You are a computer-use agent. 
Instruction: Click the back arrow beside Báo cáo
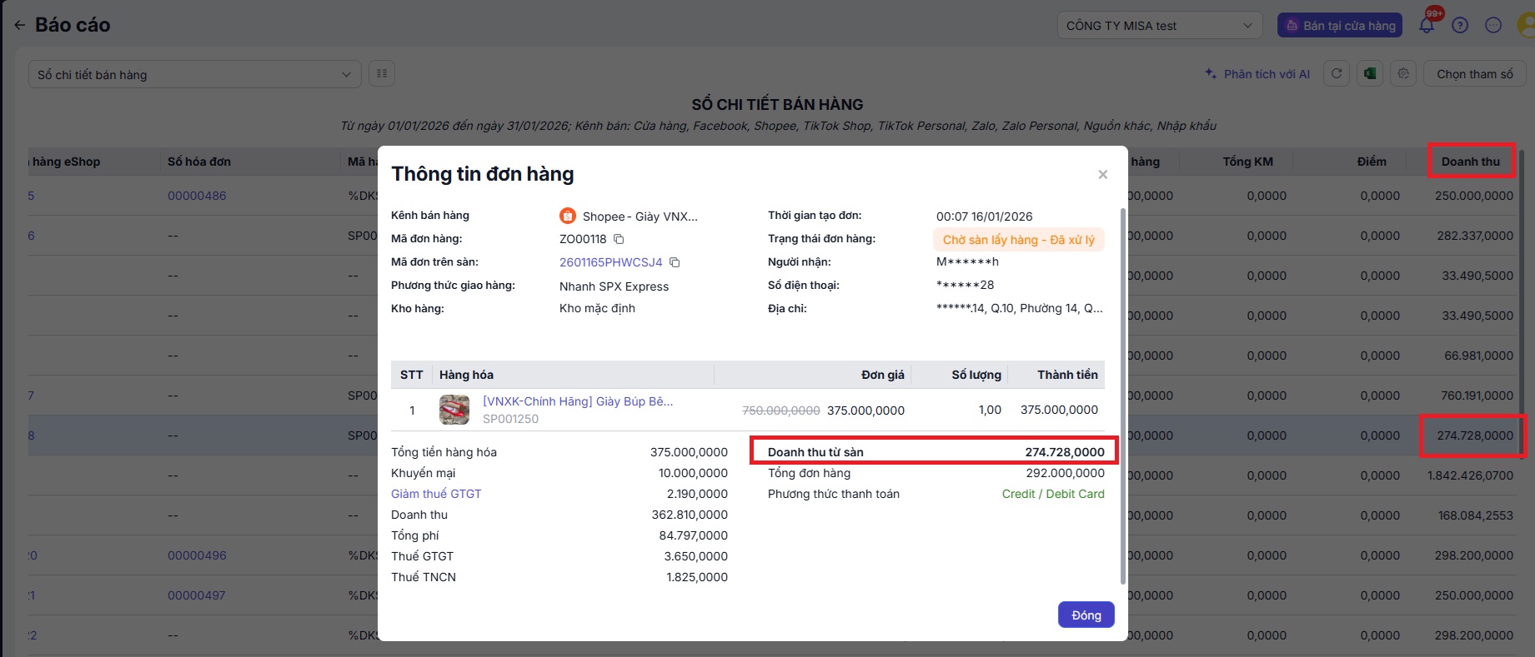click(x=19, y=25)
